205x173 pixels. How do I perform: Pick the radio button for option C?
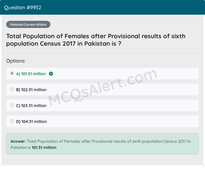point(12,105)
